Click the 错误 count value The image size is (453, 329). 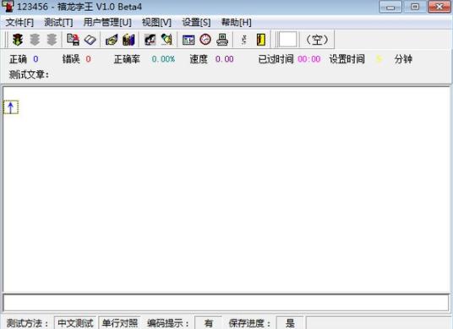click(88, 59)
